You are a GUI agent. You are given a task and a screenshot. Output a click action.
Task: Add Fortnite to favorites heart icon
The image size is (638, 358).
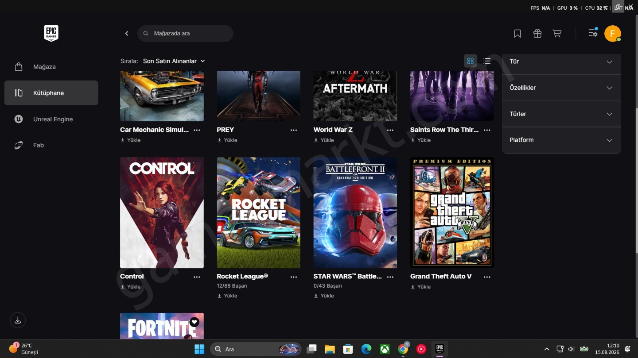[x=194, y=322]
